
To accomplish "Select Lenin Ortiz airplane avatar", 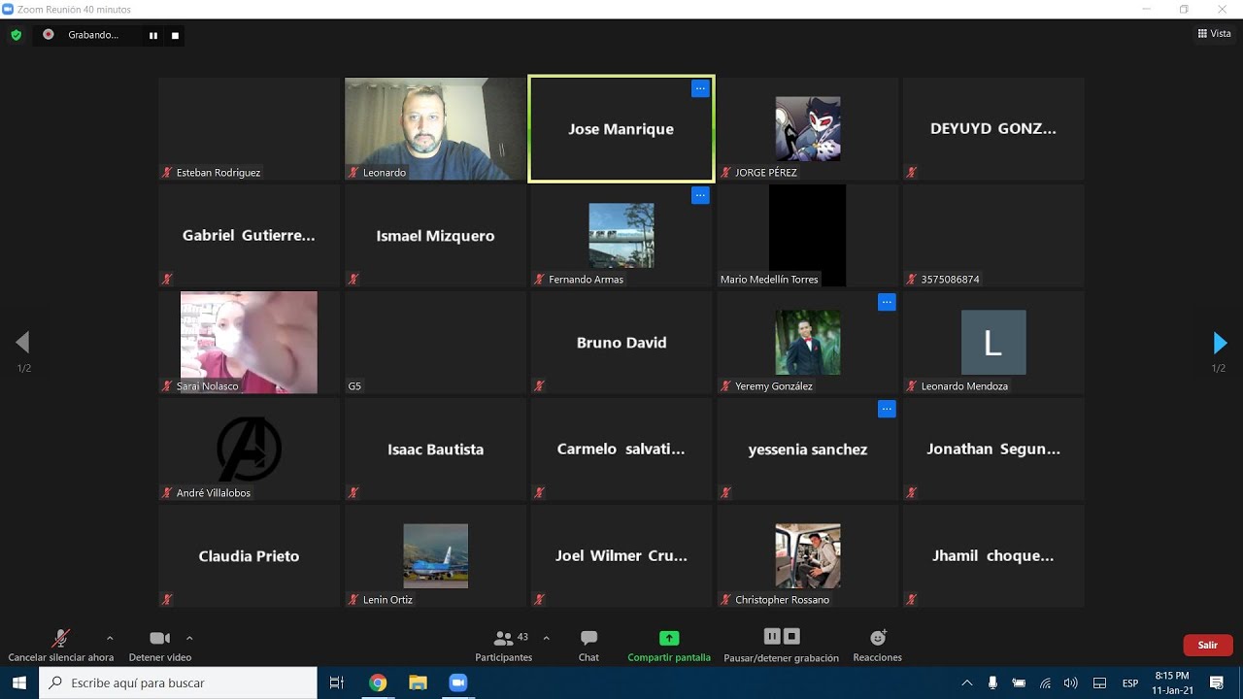I will (435, 555).
